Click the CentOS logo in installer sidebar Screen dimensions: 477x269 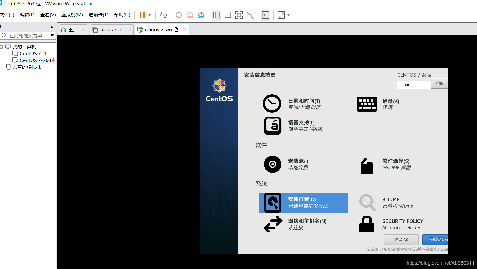219,90
